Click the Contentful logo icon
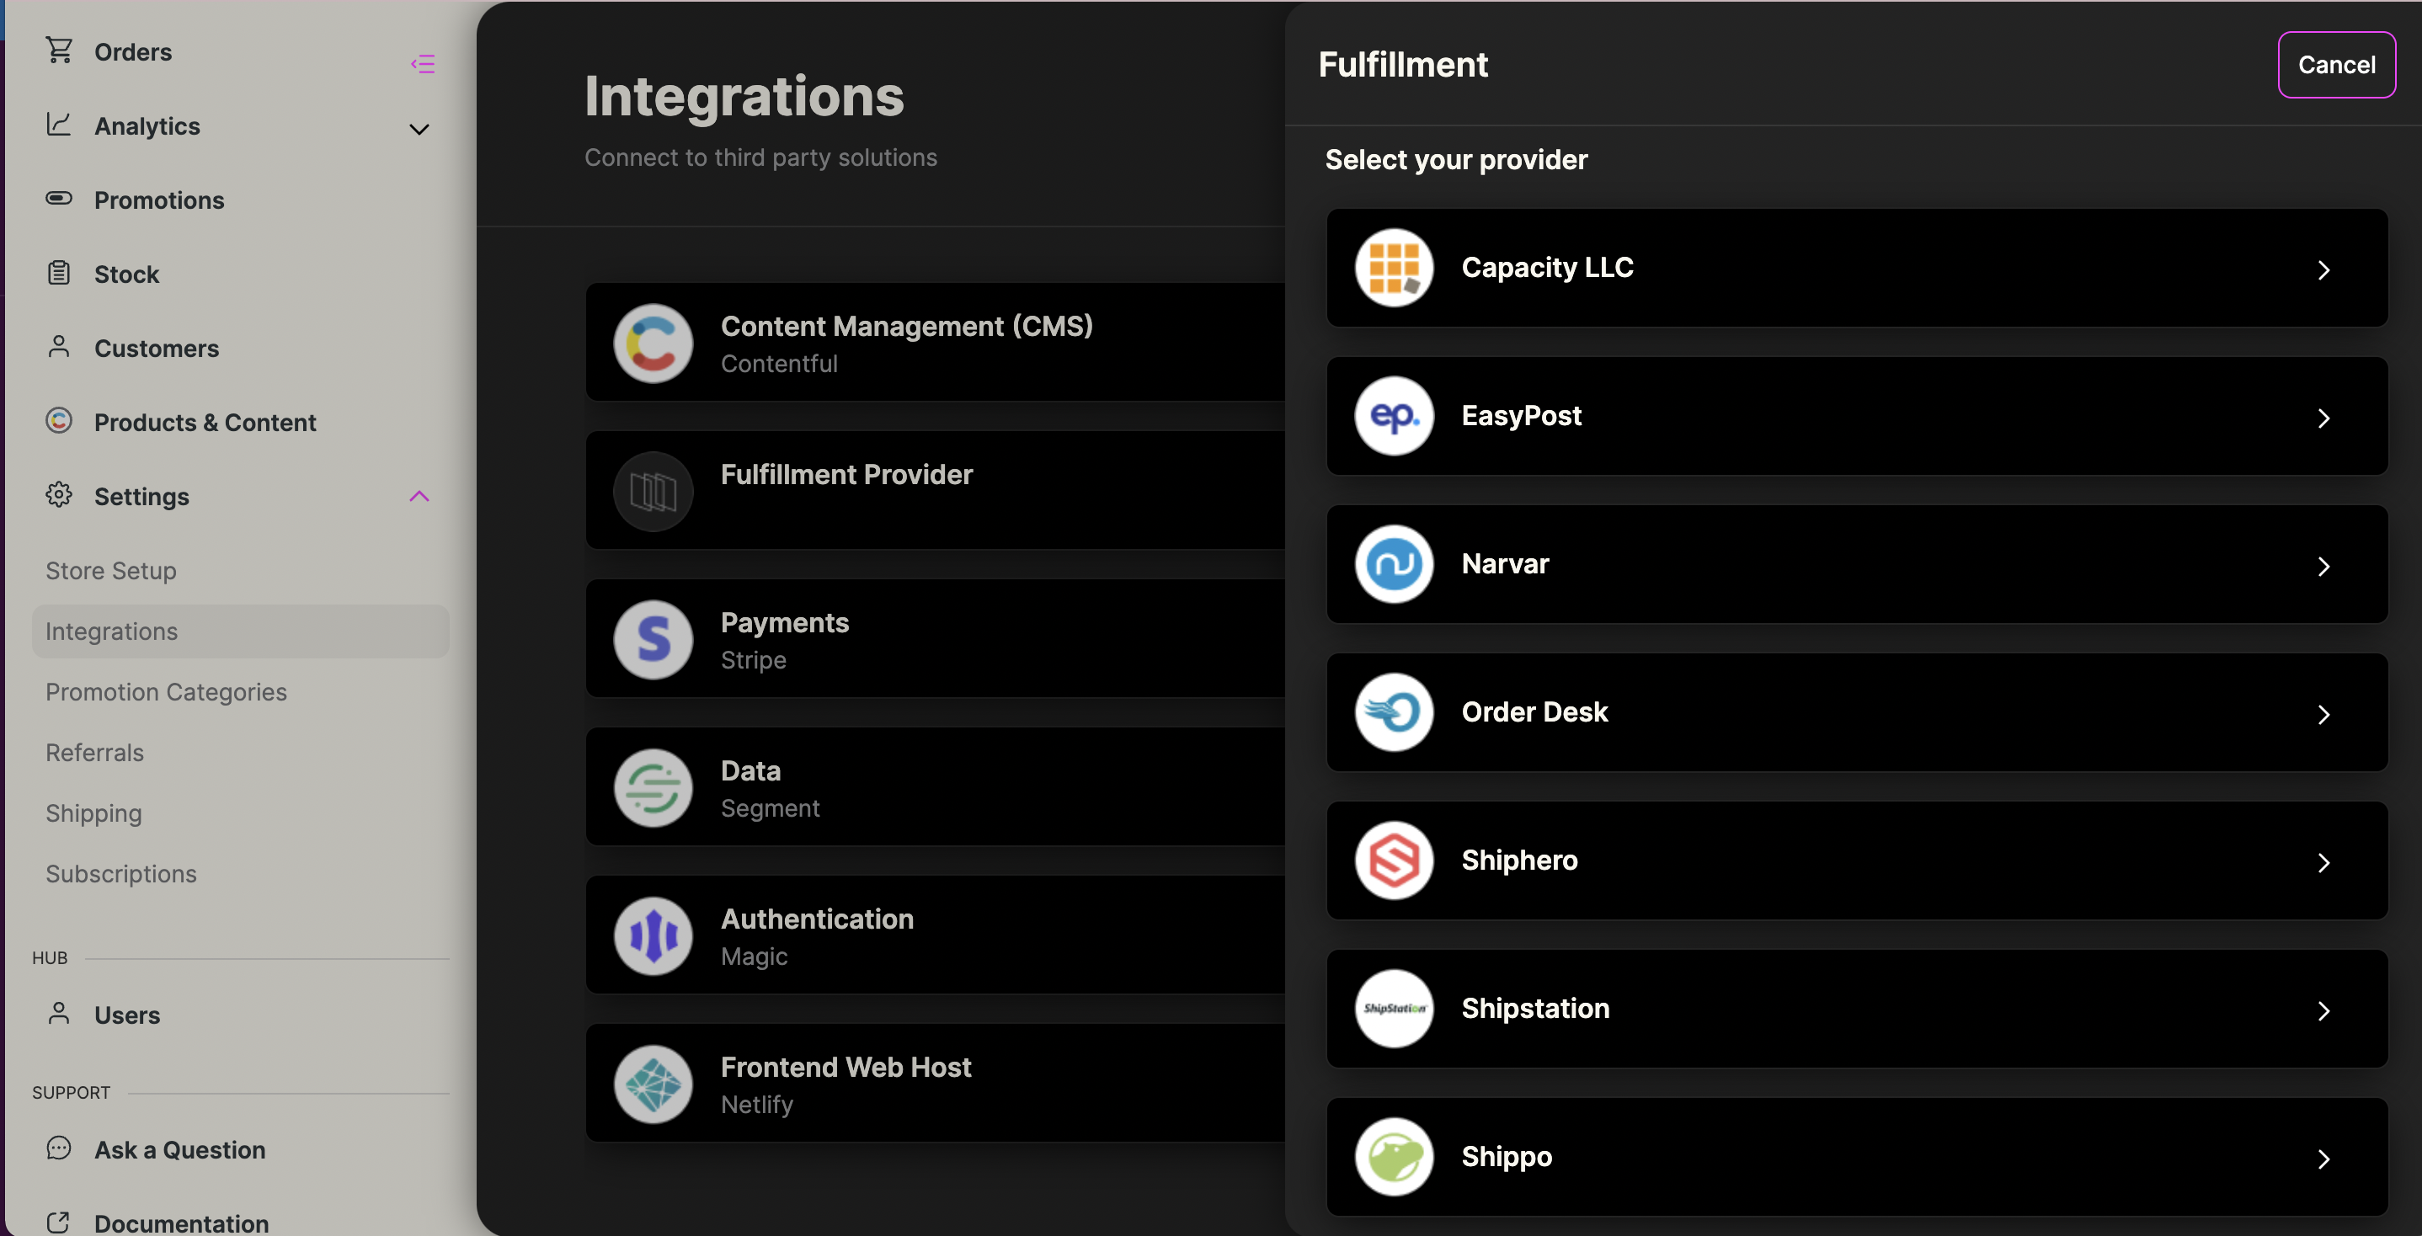The width and height of the screenshot is (2422, 1236). point(654,343)
